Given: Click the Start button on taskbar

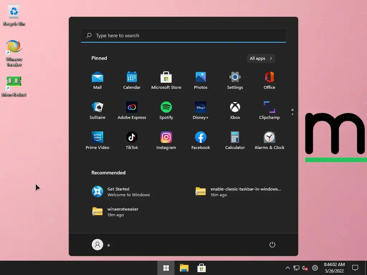Looking at the screenshot, I should [166, 268].
